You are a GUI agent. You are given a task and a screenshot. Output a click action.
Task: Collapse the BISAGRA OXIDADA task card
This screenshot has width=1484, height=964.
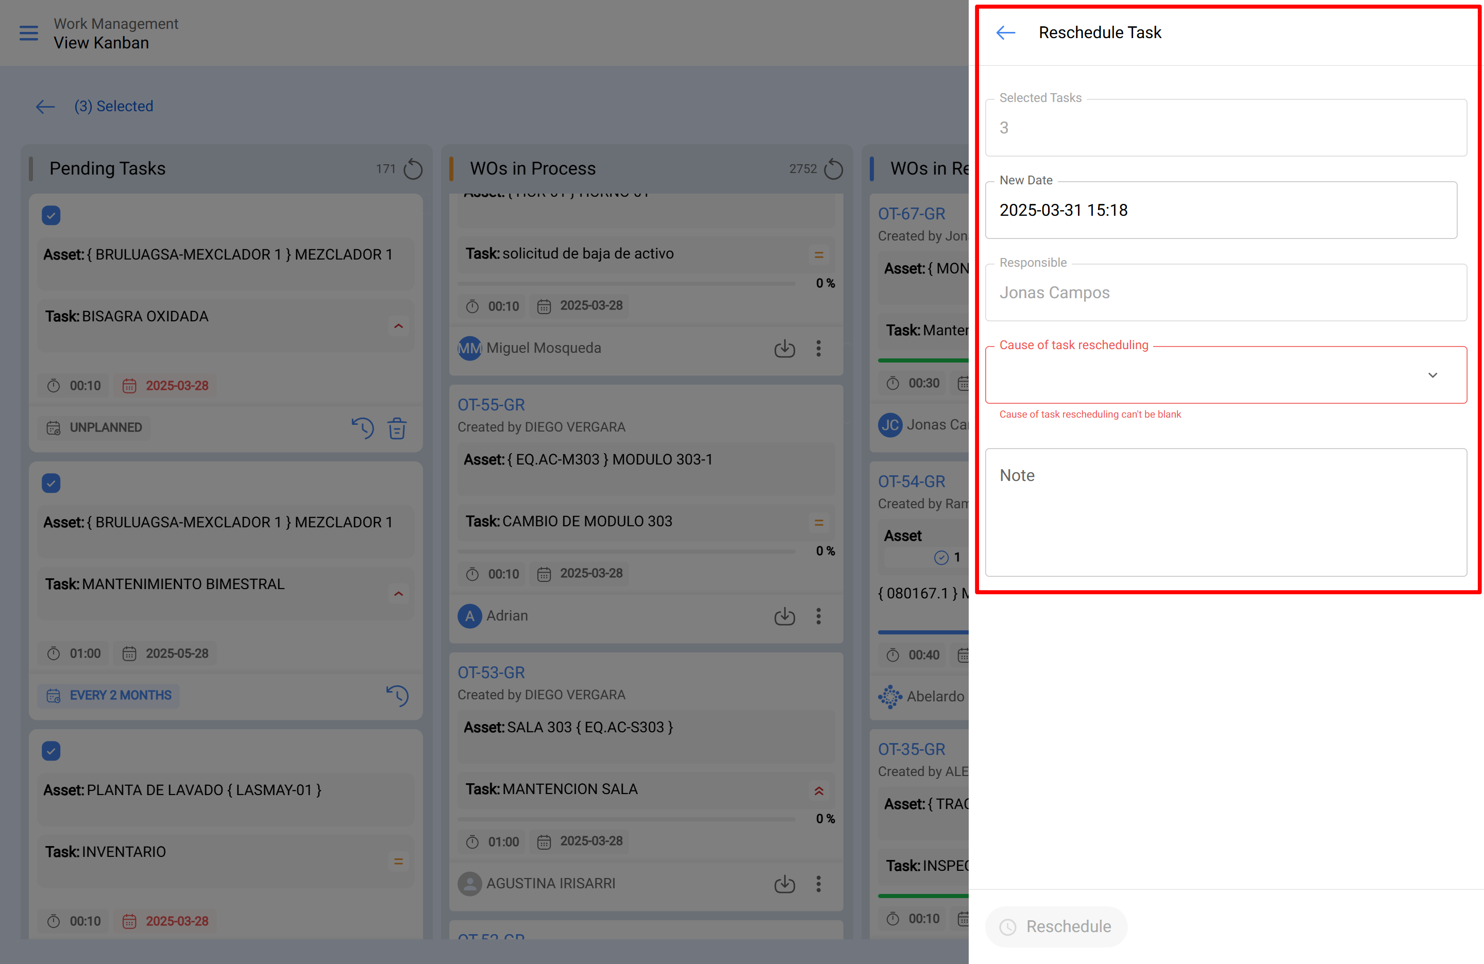point(398,326)
